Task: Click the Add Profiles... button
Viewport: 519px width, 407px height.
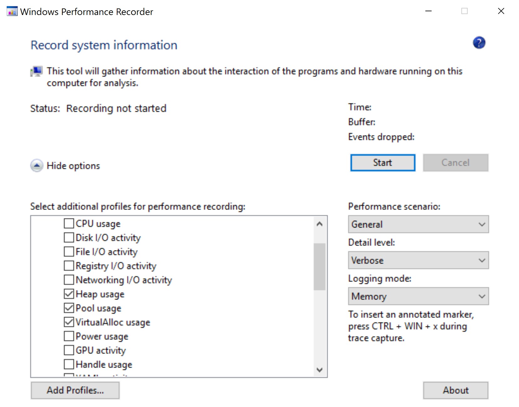Action: point(75,390)
